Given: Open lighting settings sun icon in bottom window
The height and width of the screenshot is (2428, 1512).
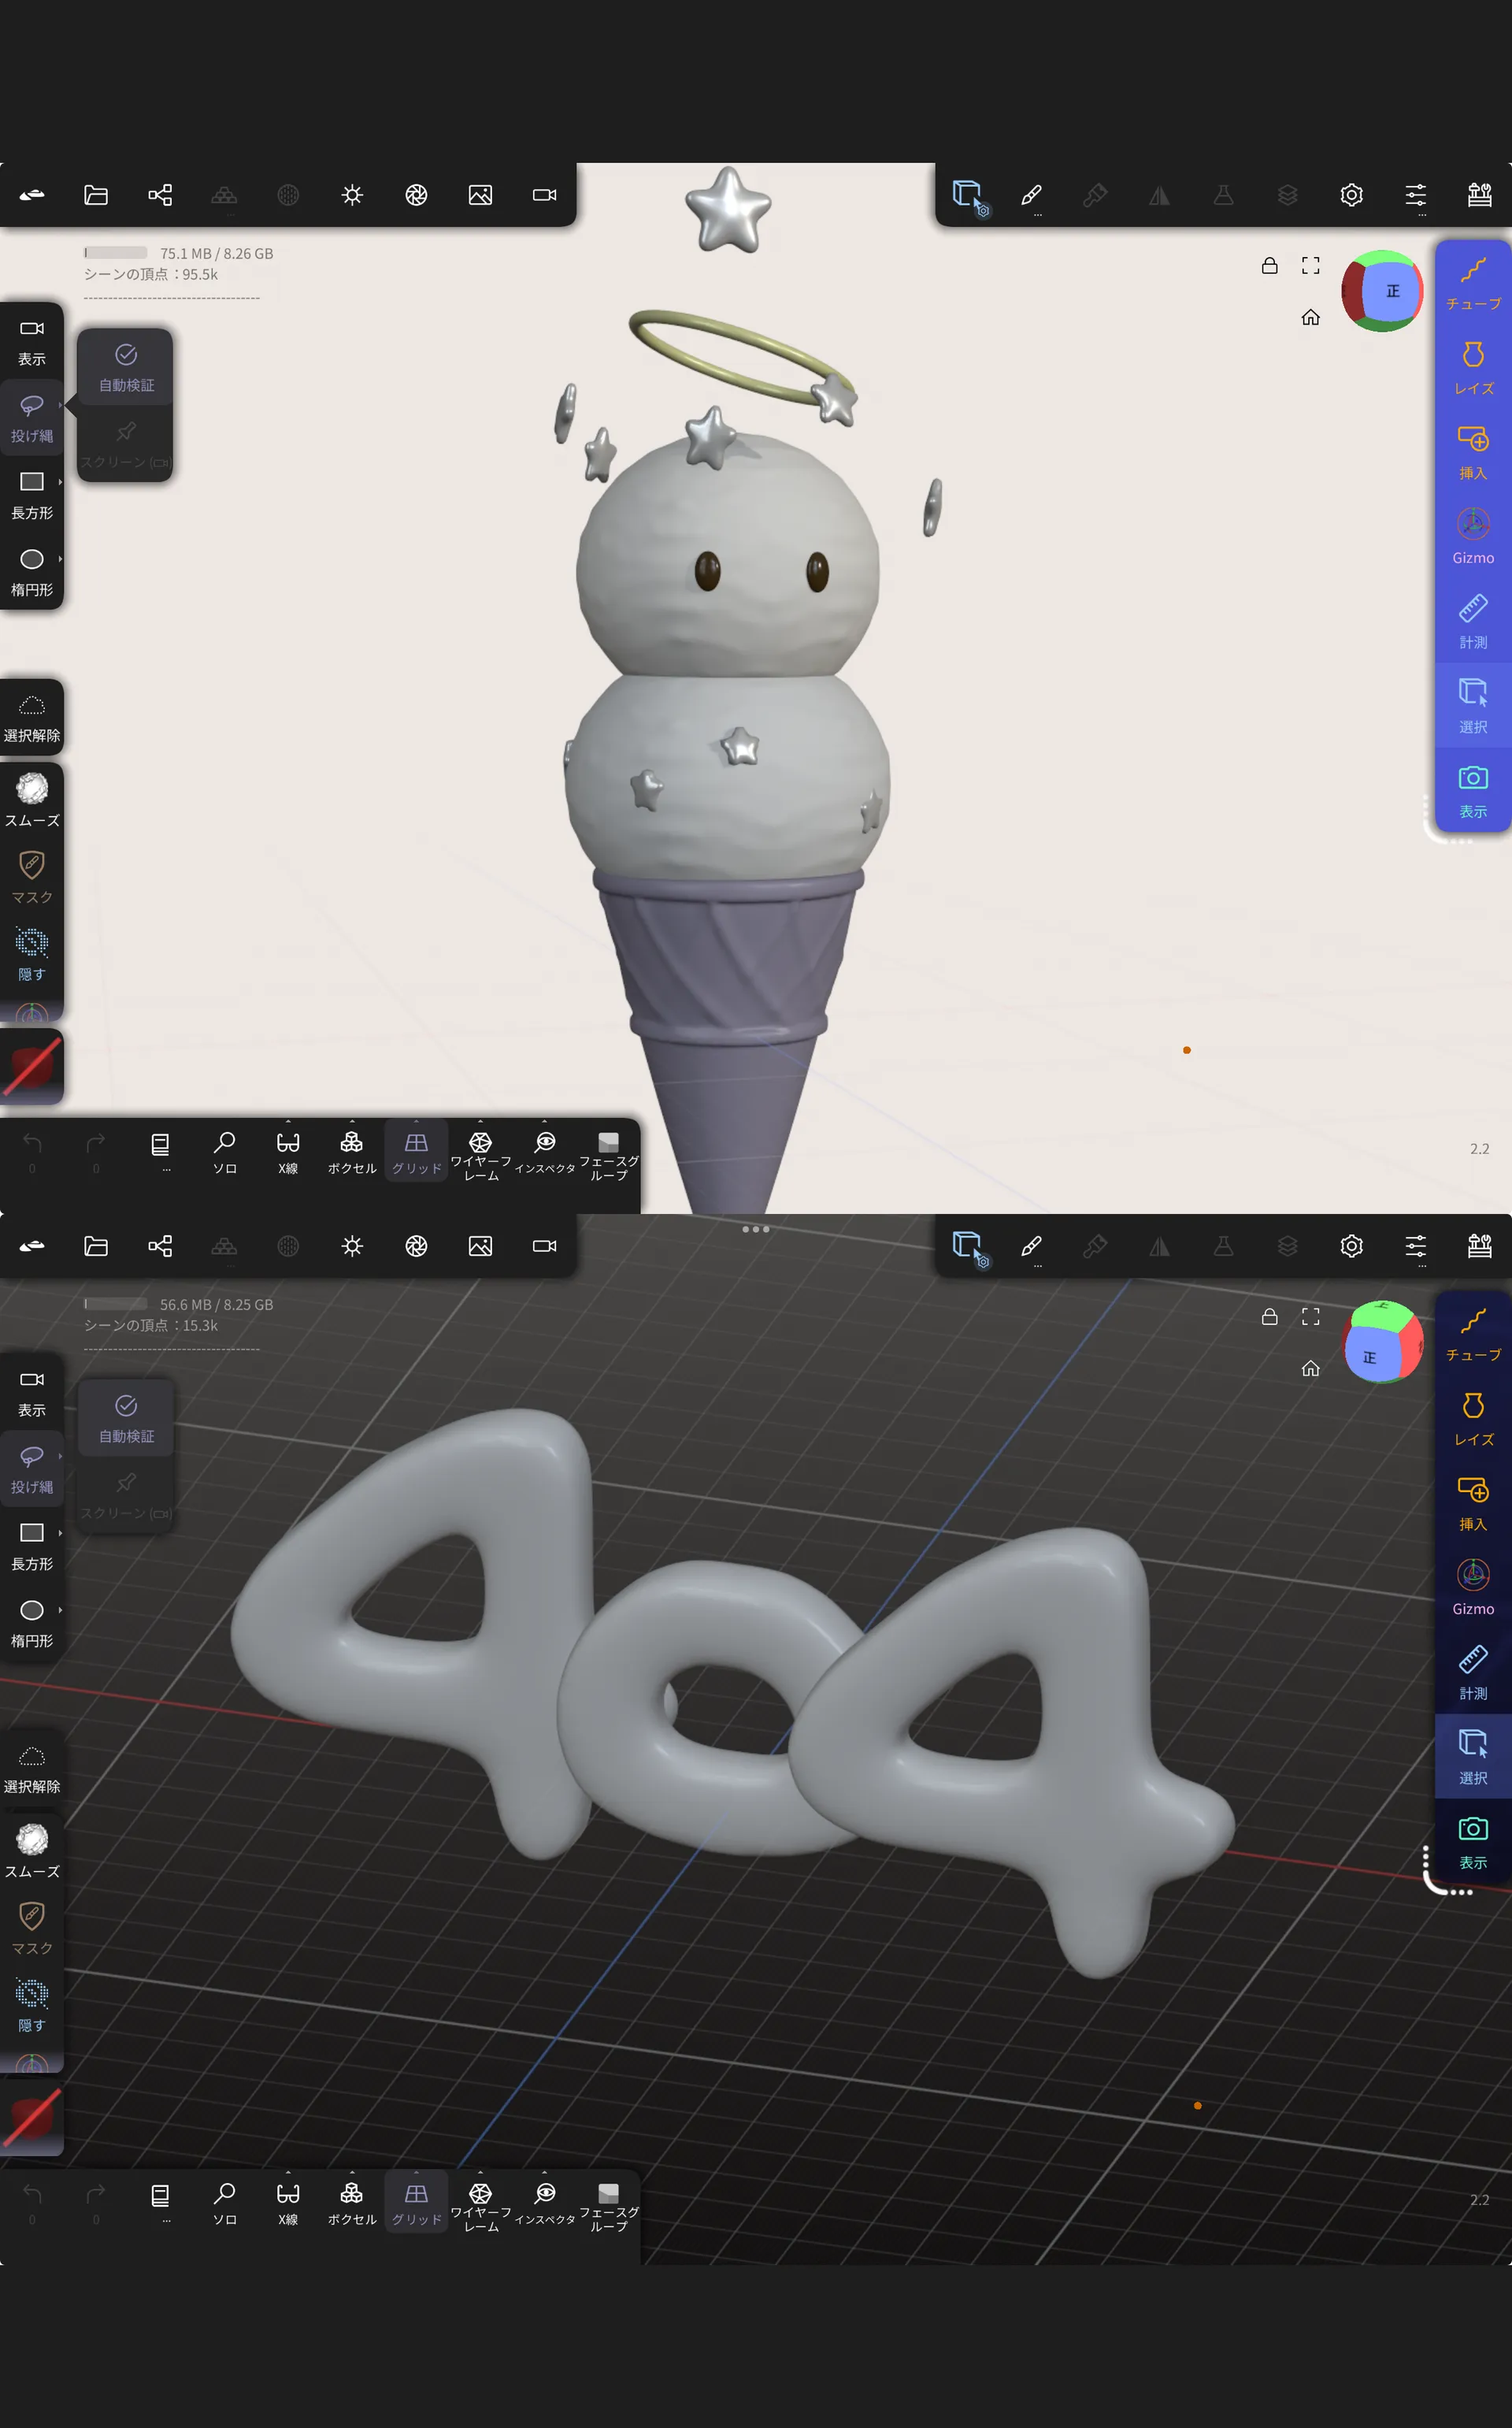Looking at the screenshot, I should tap(352, 1246).
